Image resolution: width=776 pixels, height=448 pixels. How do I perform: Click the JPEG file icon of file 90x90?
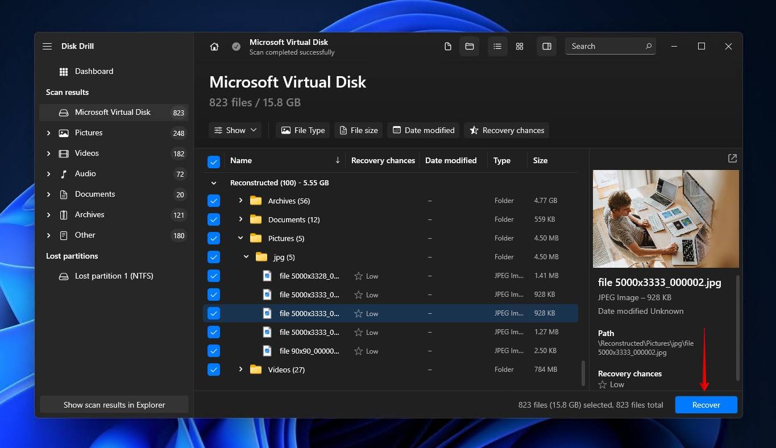[267, 351]
